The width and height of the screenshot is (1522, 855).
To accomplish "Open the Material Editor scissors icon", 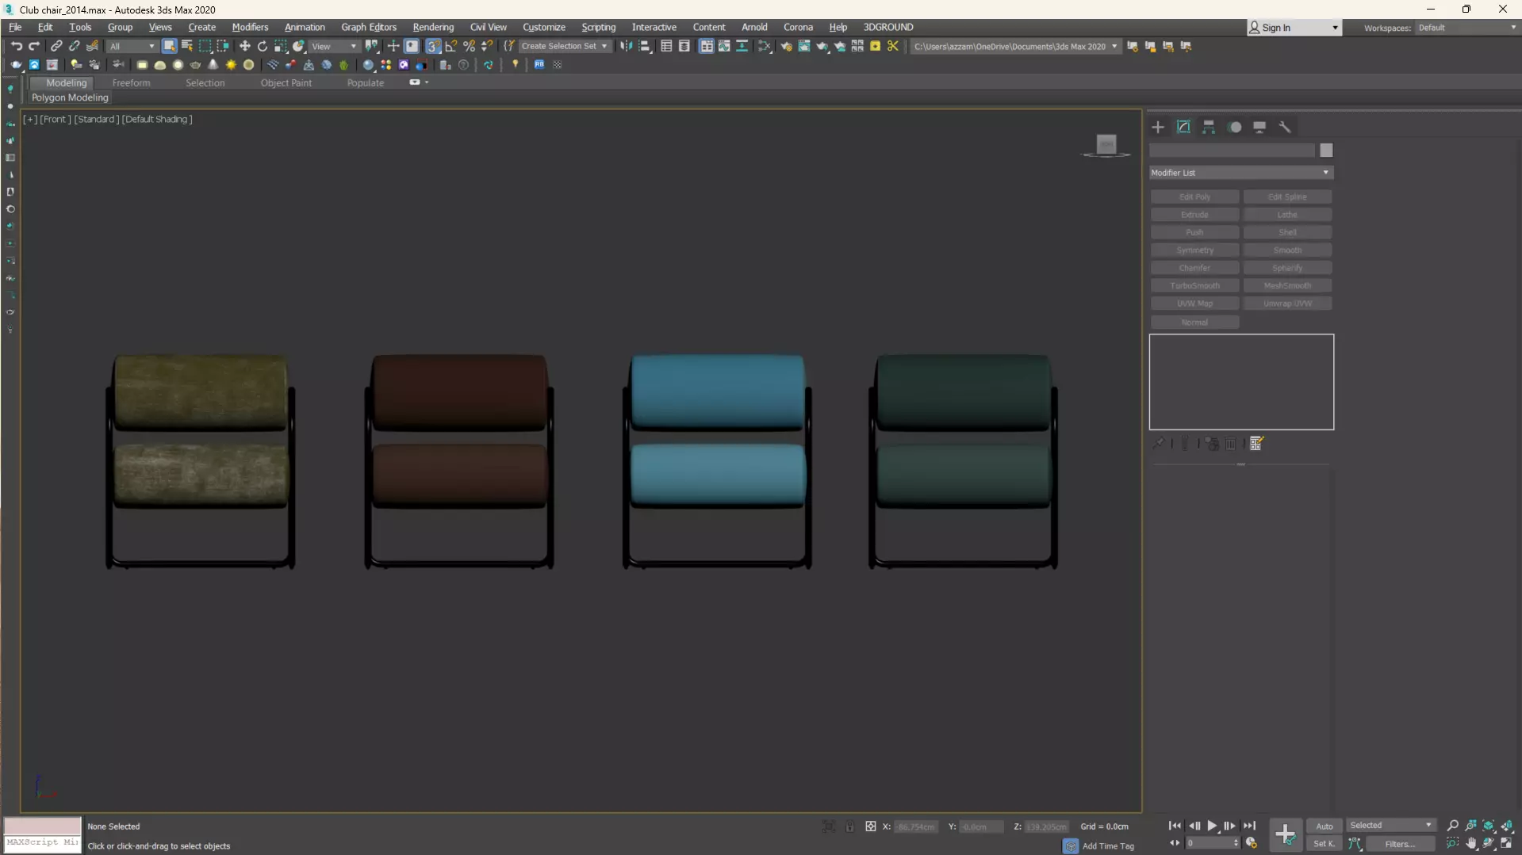I will coord(893,46).
